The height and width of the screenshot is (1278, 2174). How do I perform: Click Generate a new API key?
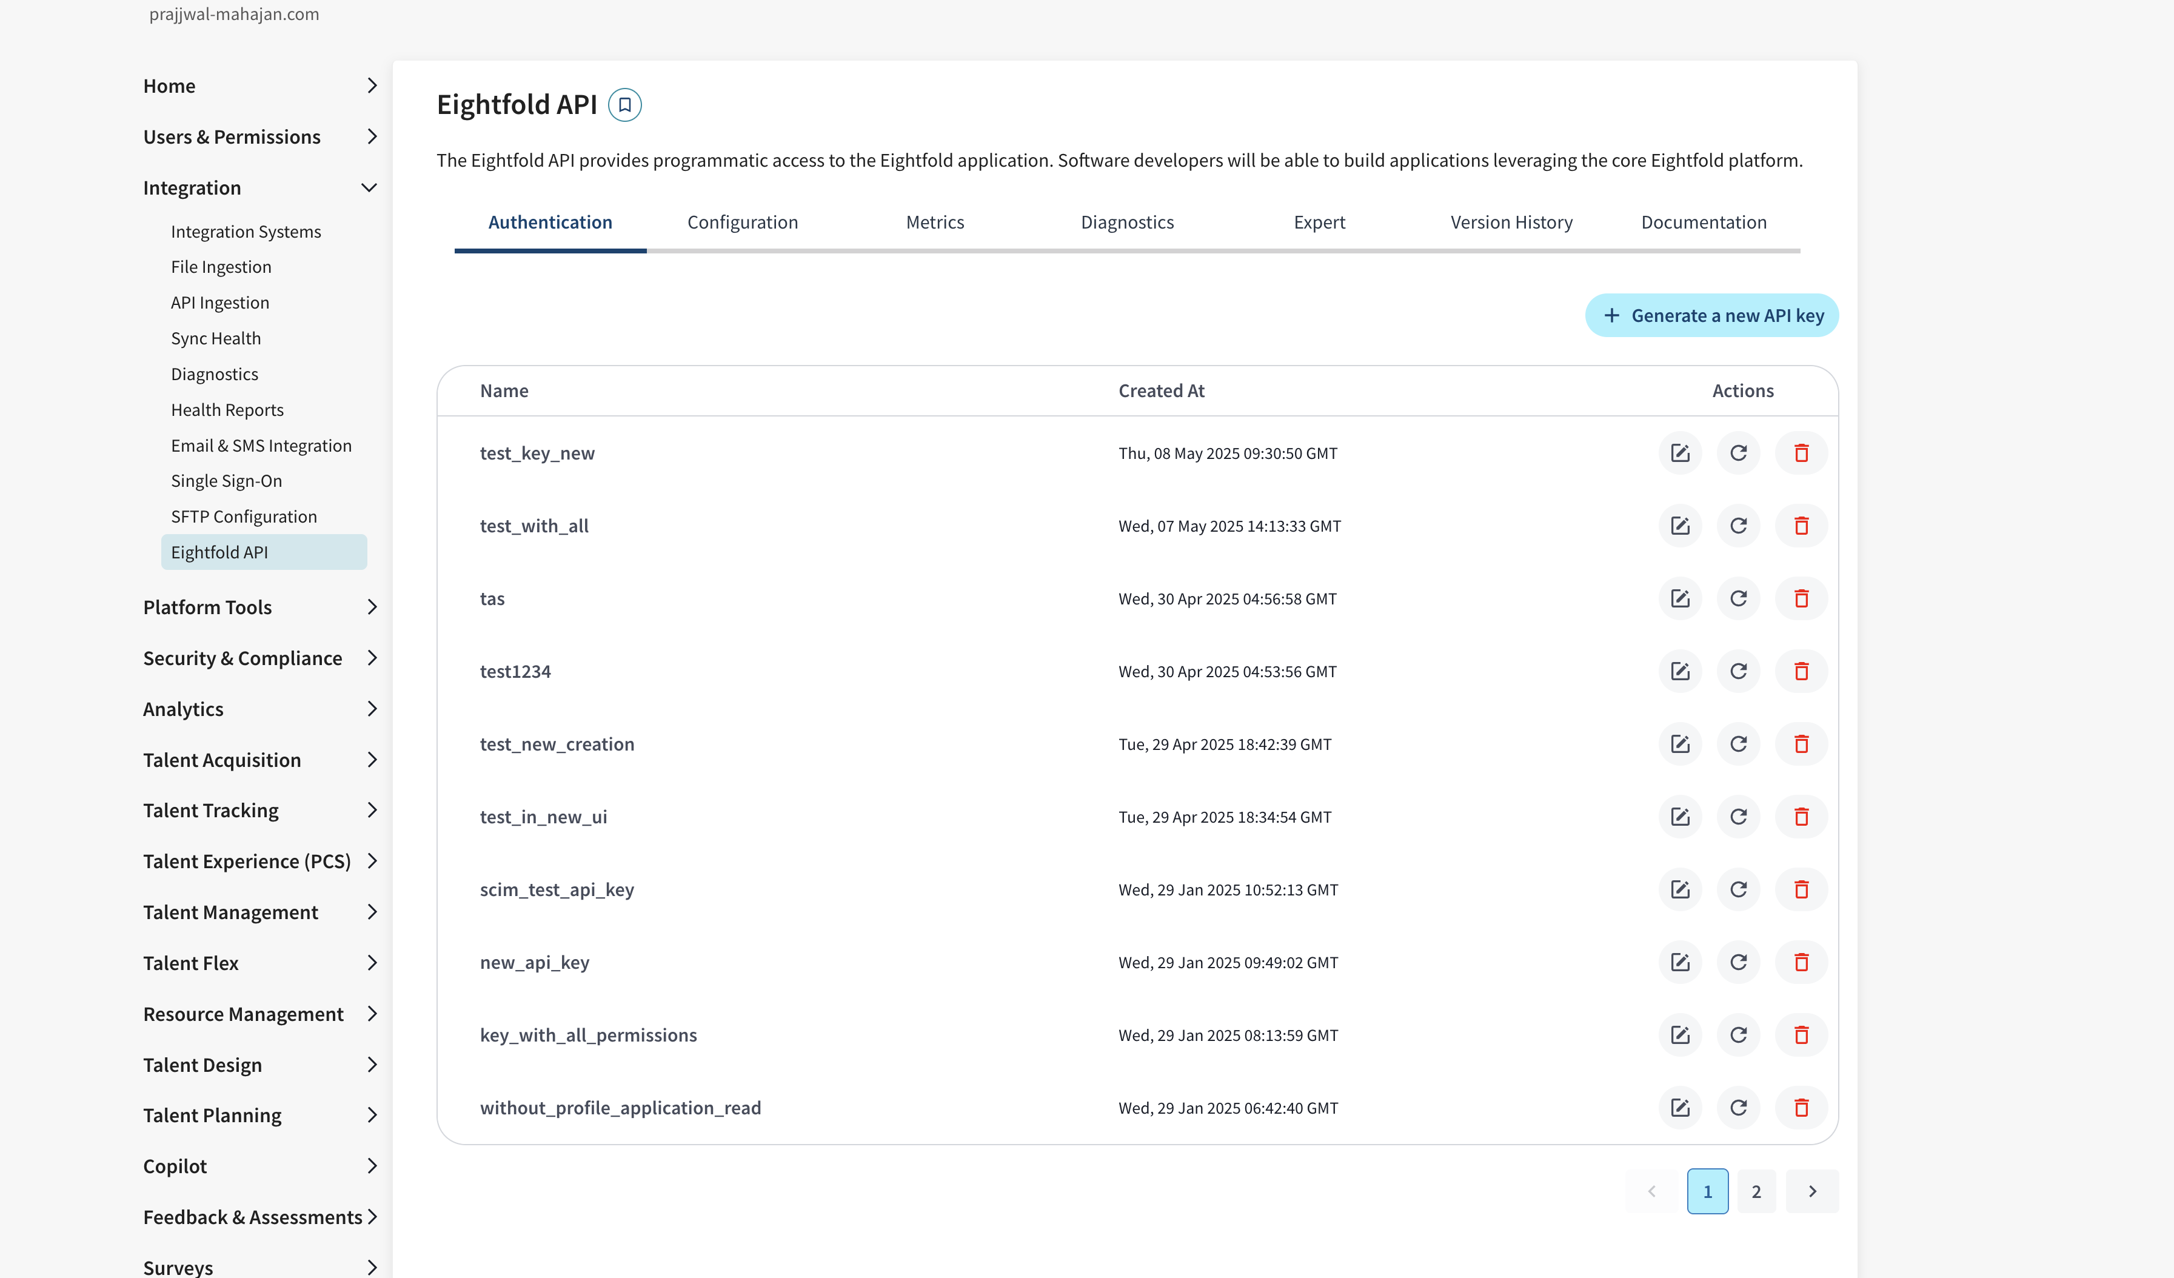pyautogui.click(x=1711, y=316)
